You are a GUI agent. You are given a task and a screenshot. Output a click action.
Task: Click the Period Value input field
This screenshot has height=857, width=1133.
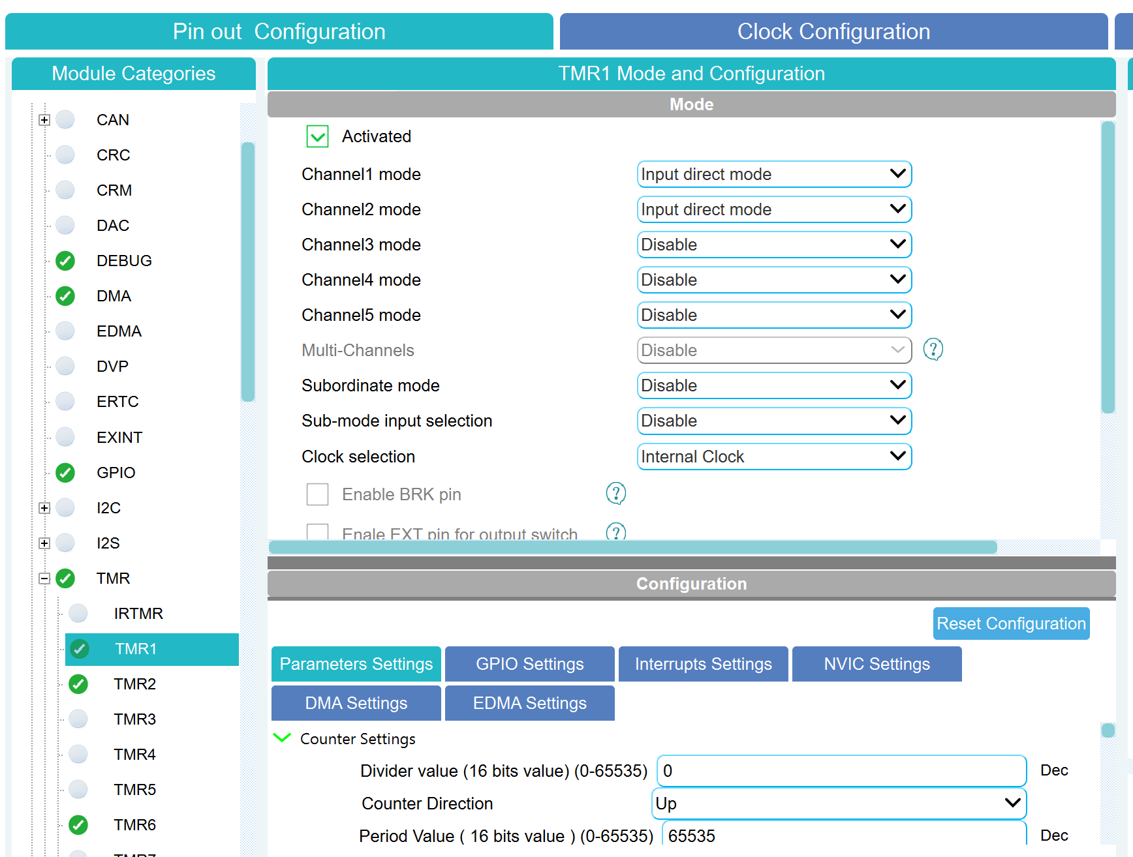point(845,834)
